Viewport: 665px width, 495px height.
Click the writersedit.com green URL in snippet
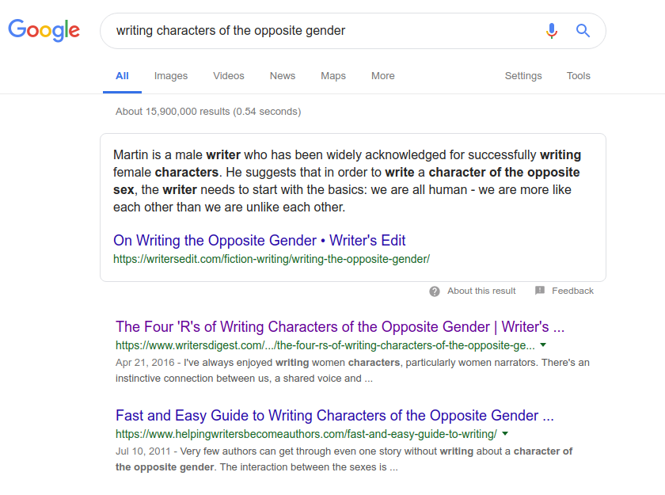click(x=271, y=259)
